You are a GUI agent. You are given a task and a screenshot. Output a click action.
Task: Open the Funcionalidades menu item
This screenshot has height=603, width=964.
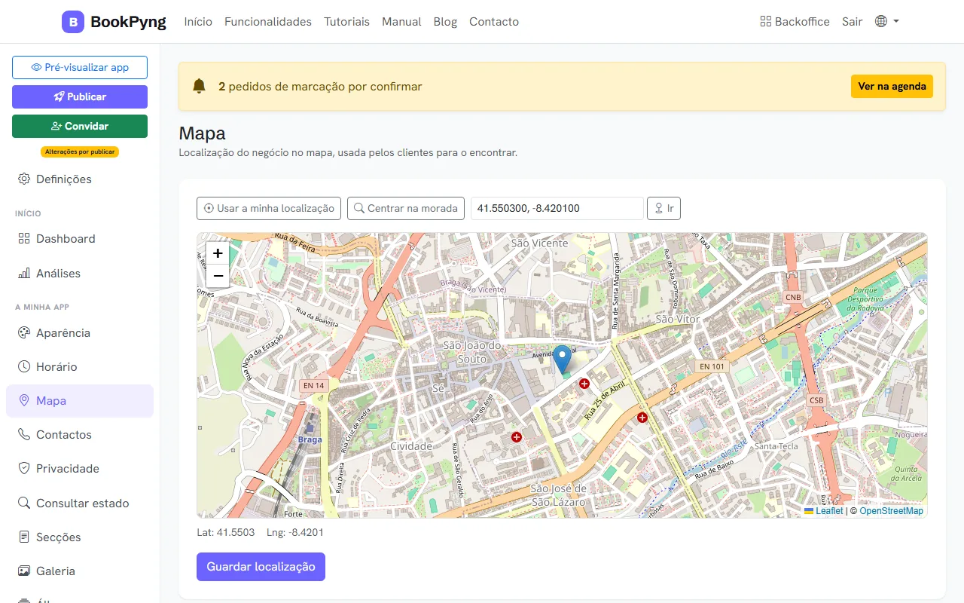click(268, 22)
